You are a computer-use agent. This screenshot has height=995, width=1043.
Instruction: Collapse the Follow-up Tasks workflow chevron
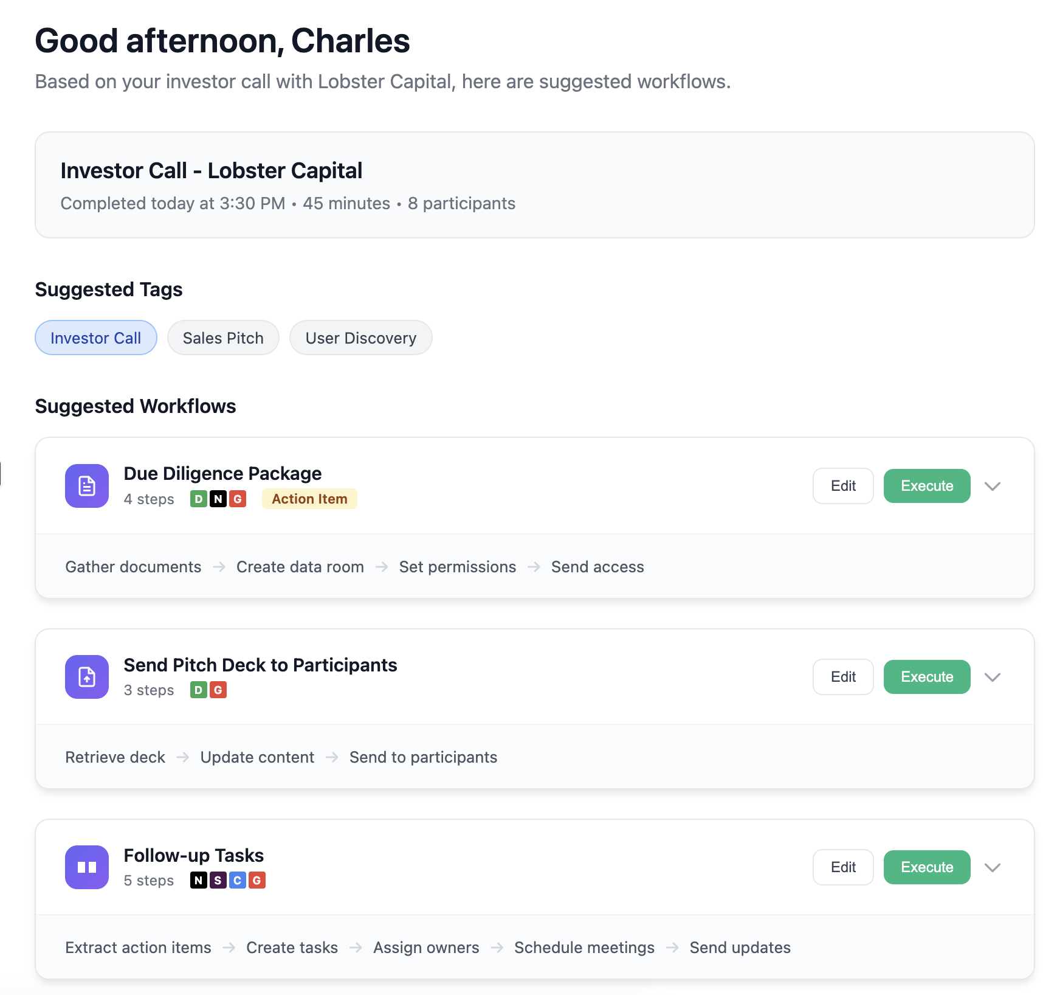(x=993, y=867)
